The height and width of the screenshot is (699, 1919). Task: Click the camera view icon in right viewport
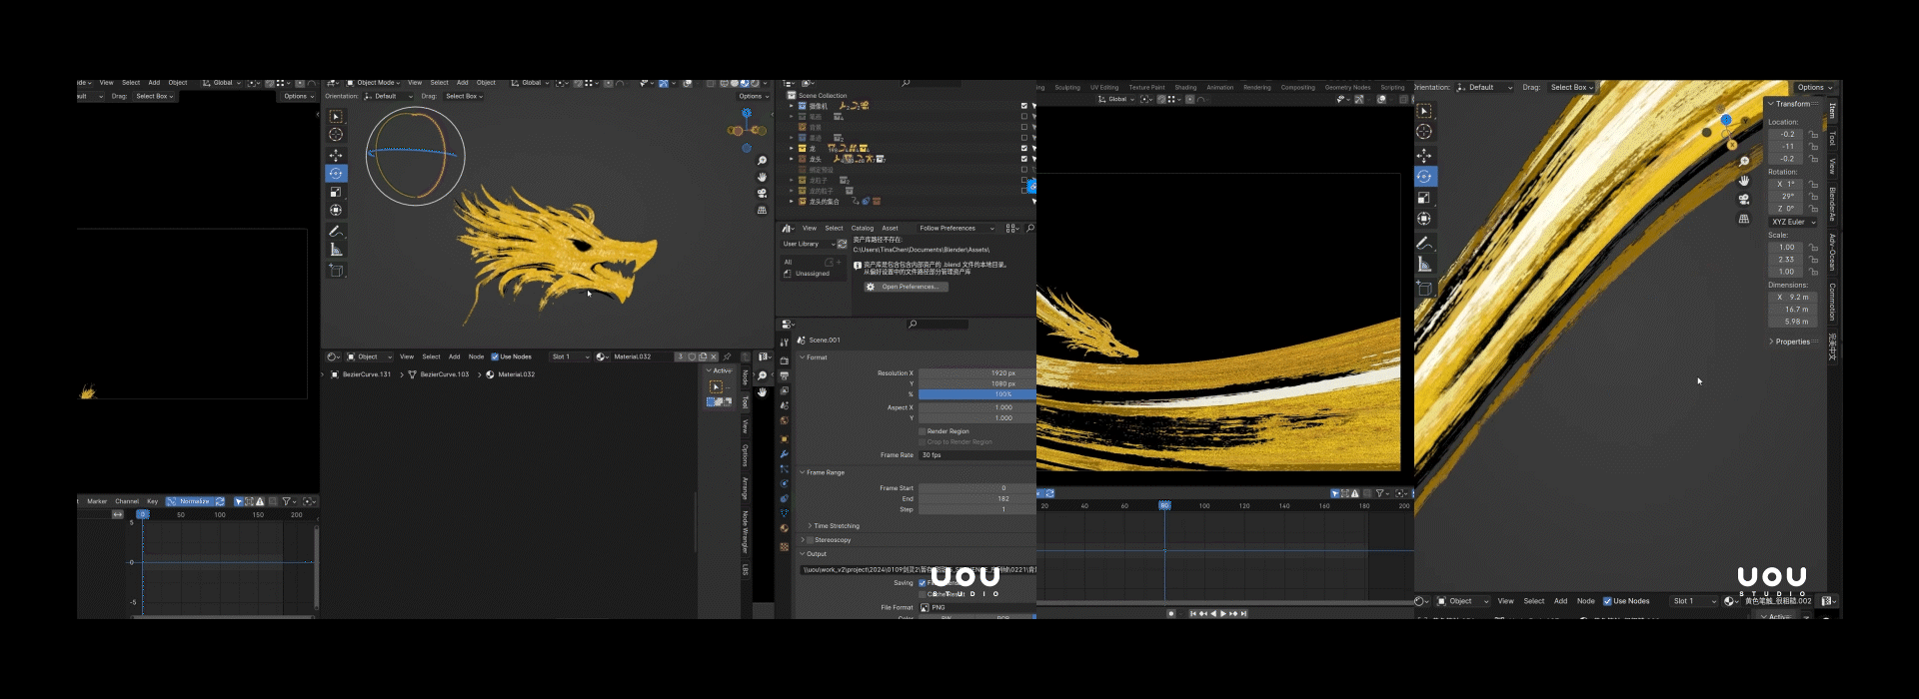(1744, 200)
